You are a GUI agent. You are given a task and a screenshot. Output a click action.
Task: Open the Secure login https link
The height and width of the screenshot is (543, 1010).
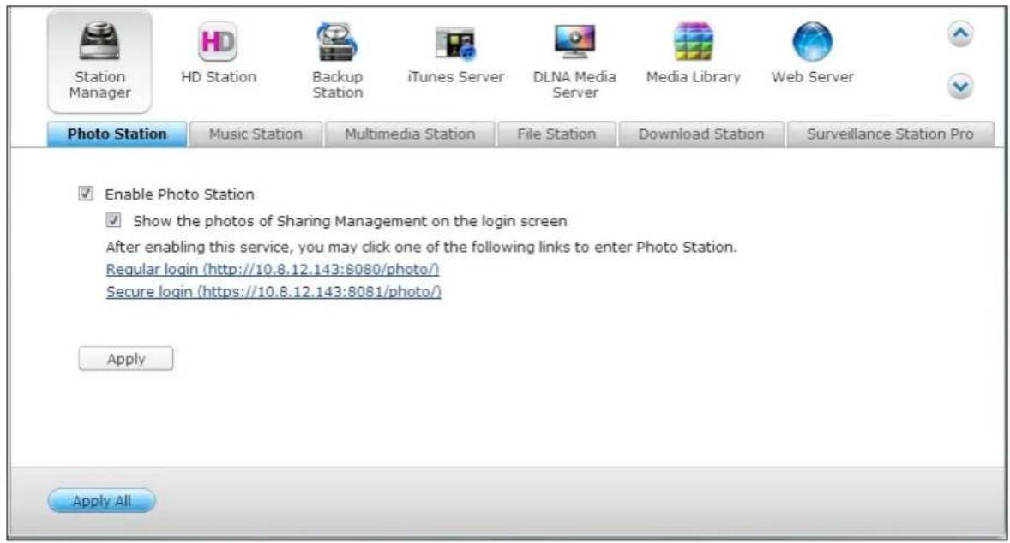pos(274,291)
